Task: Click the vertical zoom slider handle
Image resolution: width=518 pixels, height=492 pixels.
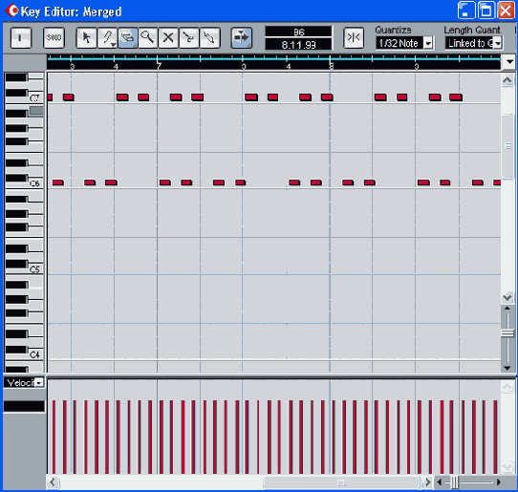Action: [x=507, y=332]
